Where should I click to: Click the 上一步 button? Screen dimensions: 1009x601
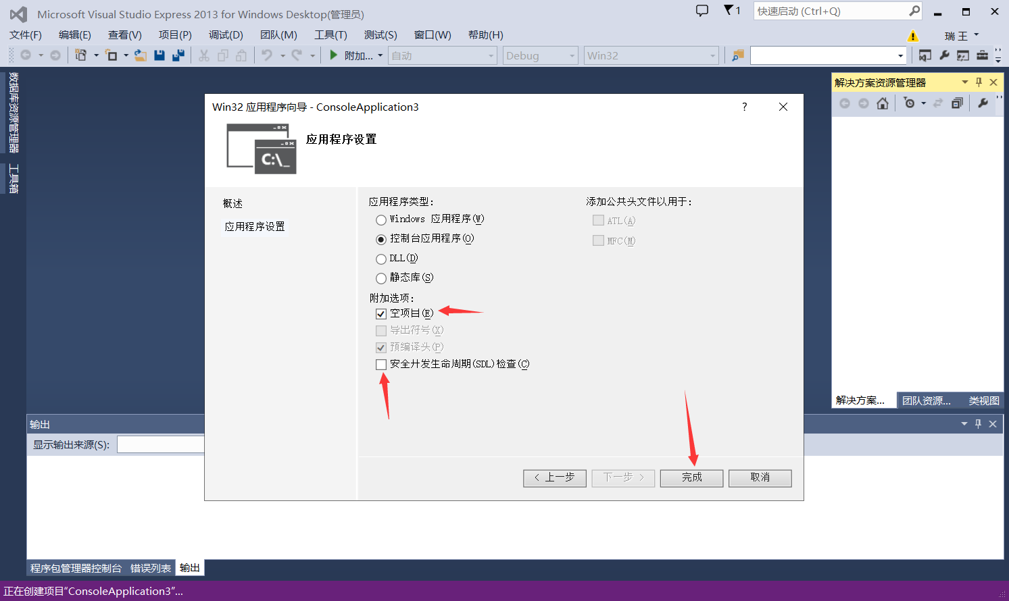(555, 477)
